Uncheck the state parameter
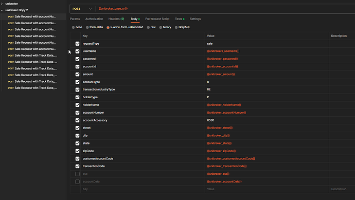This screenshot has height=200, width=355. (x=77, y=143)
